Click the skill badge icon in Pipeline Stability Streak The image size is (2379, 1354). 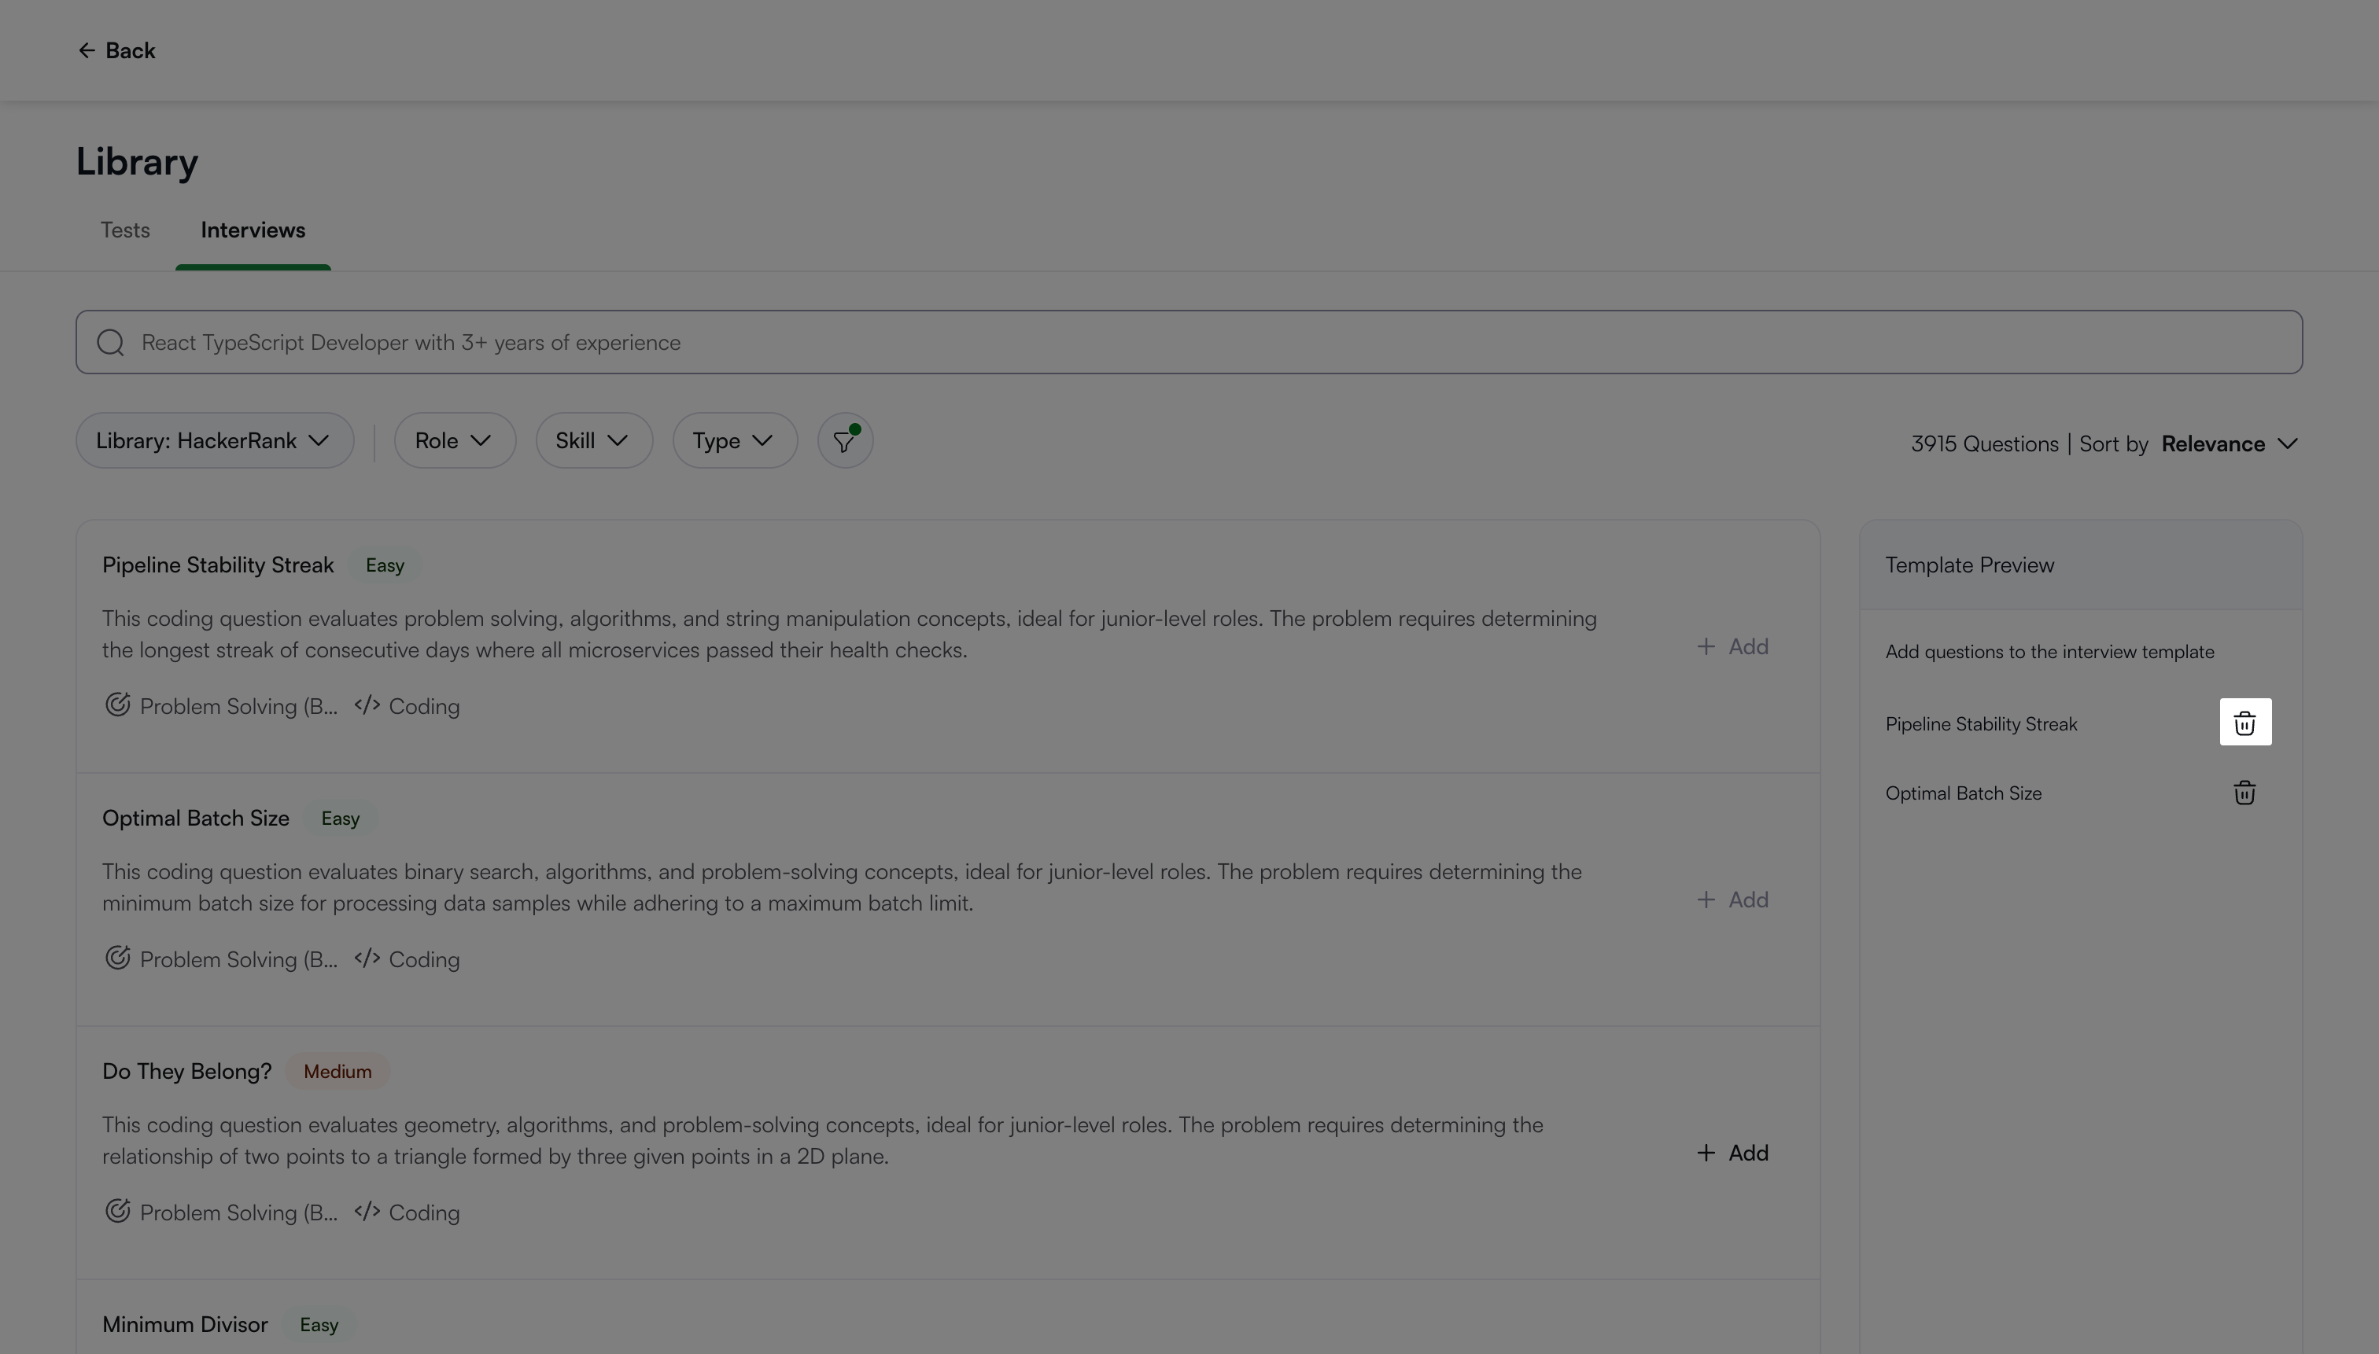pyautogui.click(x=117, y=705)
